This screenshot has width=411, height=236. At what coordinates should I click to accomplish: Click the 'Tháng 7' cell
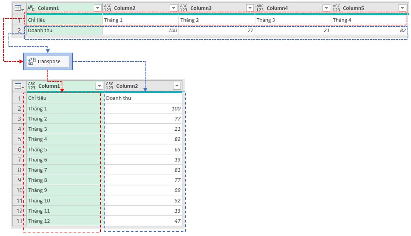(x=65, y=170)
